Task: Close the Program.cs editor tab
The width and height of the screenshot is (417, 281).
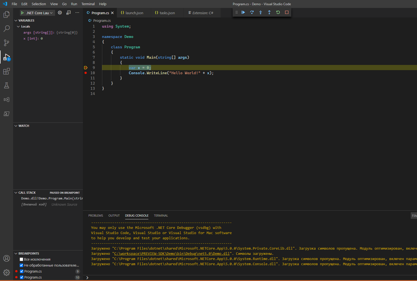Action: [112, 13]
